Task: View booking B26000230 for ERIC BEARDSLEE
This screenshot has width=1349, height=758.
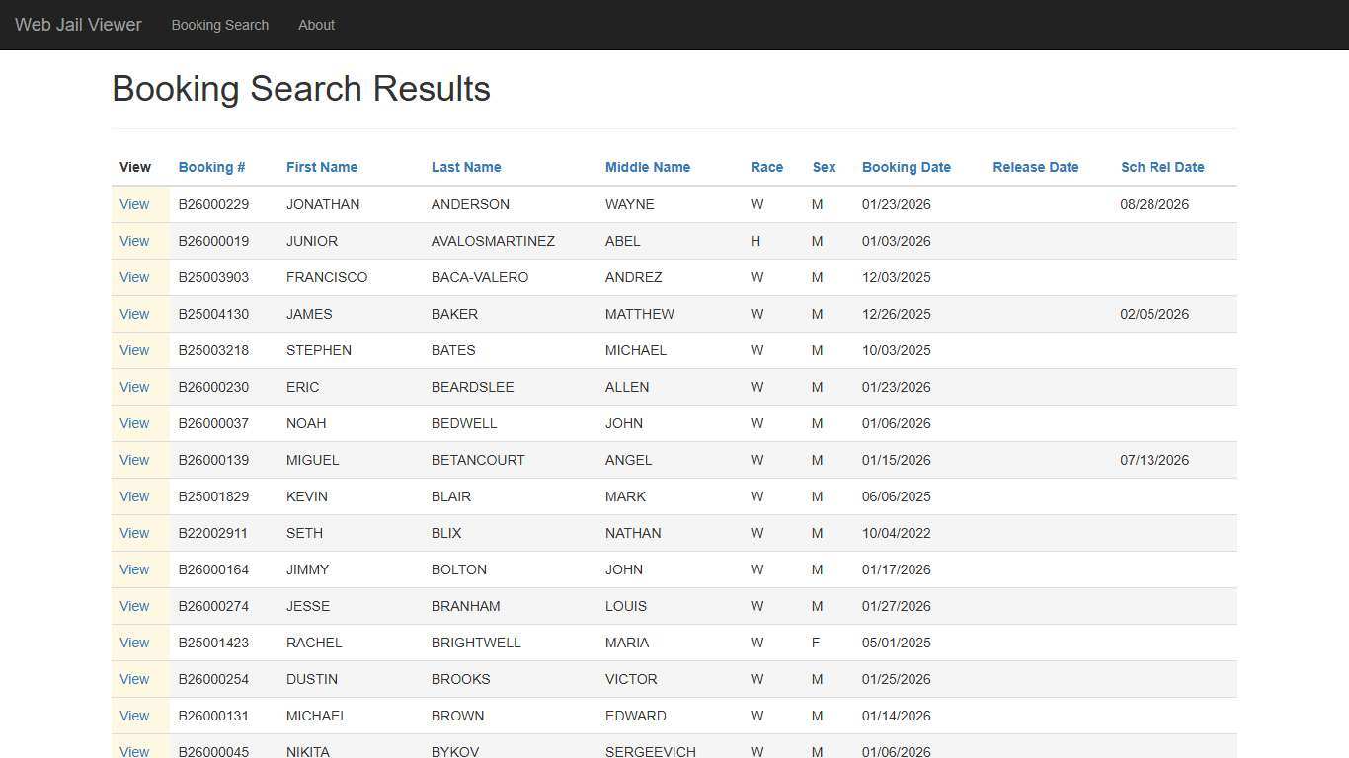Action: pos(134,387)
